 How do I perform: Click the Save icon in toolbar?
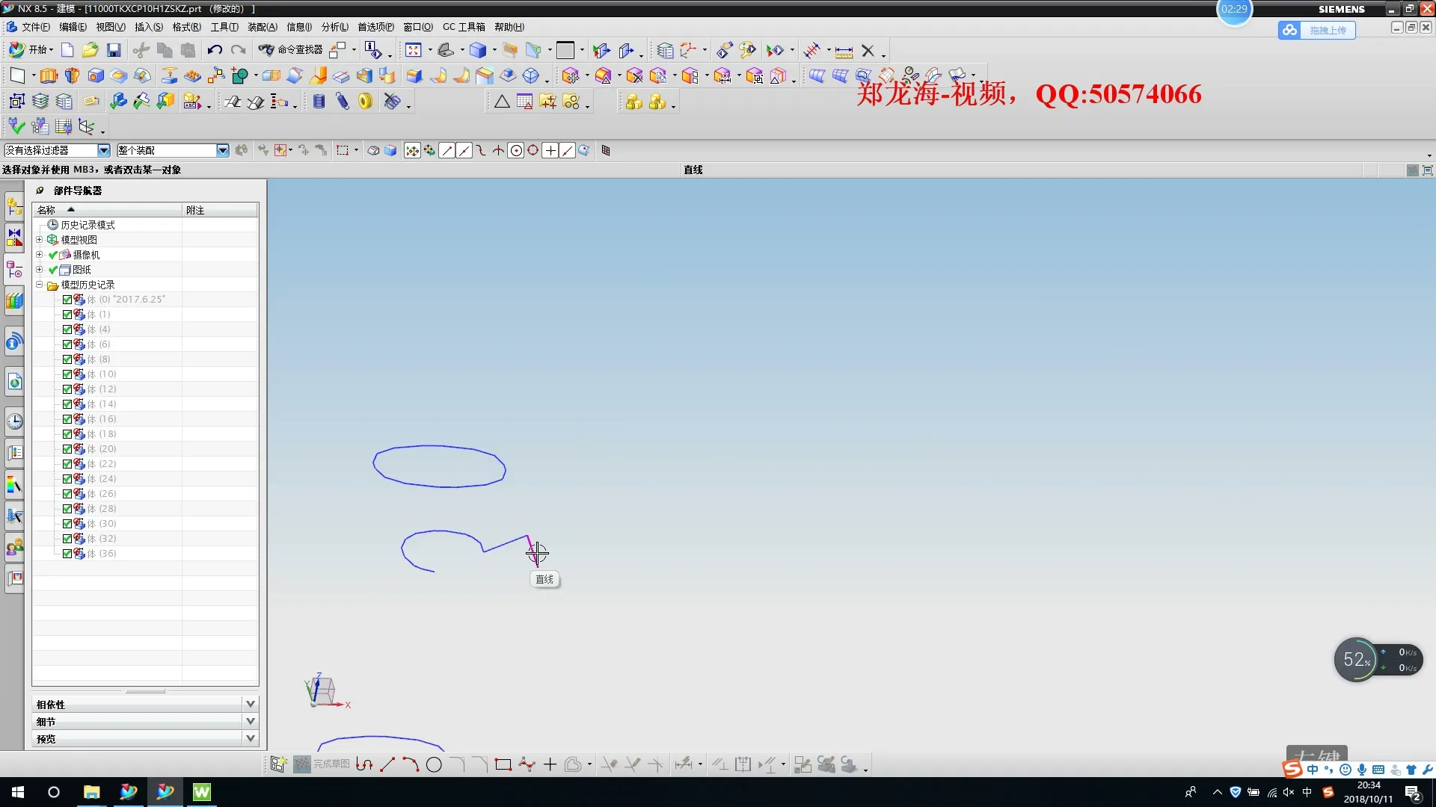114,50
